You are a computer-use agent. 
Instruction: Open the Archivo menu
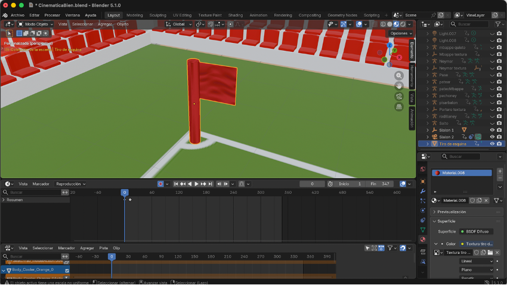17,15
